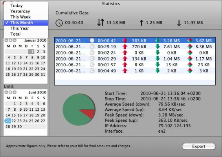
Task: Click the download arrow icon beside 11.93 MB
Action: (x=179, y=23)
